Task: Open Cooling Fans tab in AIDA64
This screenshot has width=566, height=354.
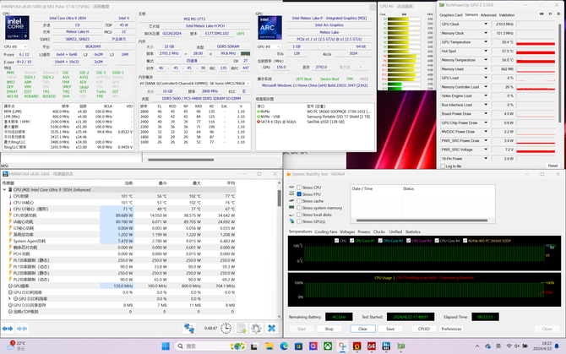Action: (x=325, y=231)
